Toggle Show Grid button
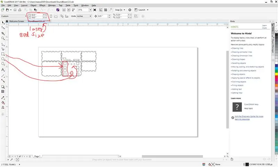The image size is (278, 167). (106, 10)
